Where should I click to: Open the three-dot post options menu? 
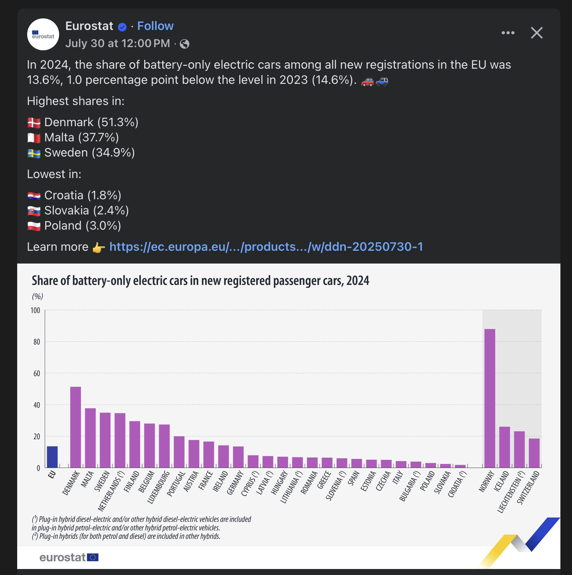[x=508, y=33]
